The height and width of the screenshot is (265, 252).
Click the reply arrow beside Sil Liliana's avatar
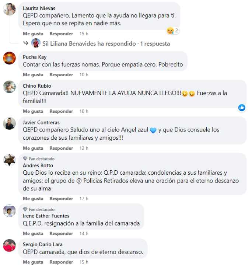click(x=26, y=43)
